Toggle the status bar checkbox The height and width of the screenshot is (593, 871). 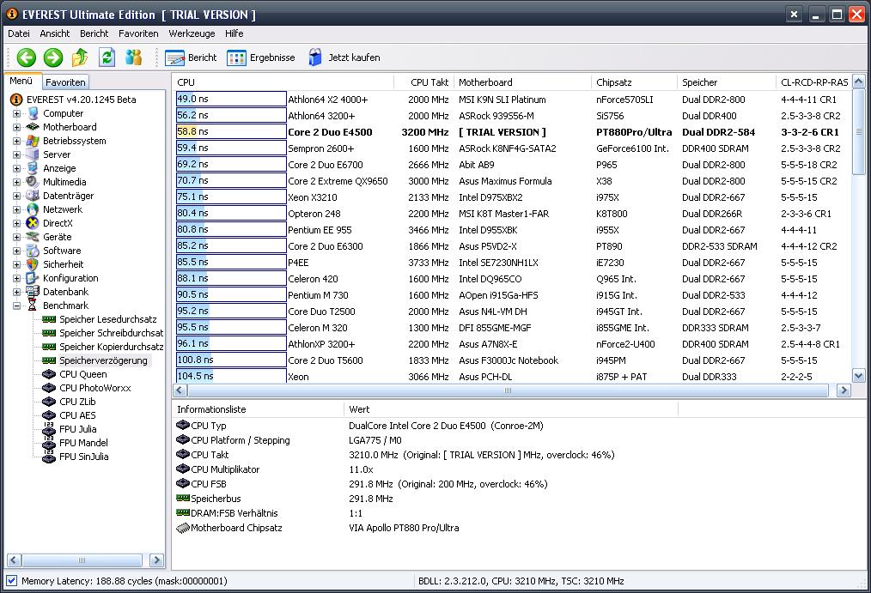pos(11,581)
